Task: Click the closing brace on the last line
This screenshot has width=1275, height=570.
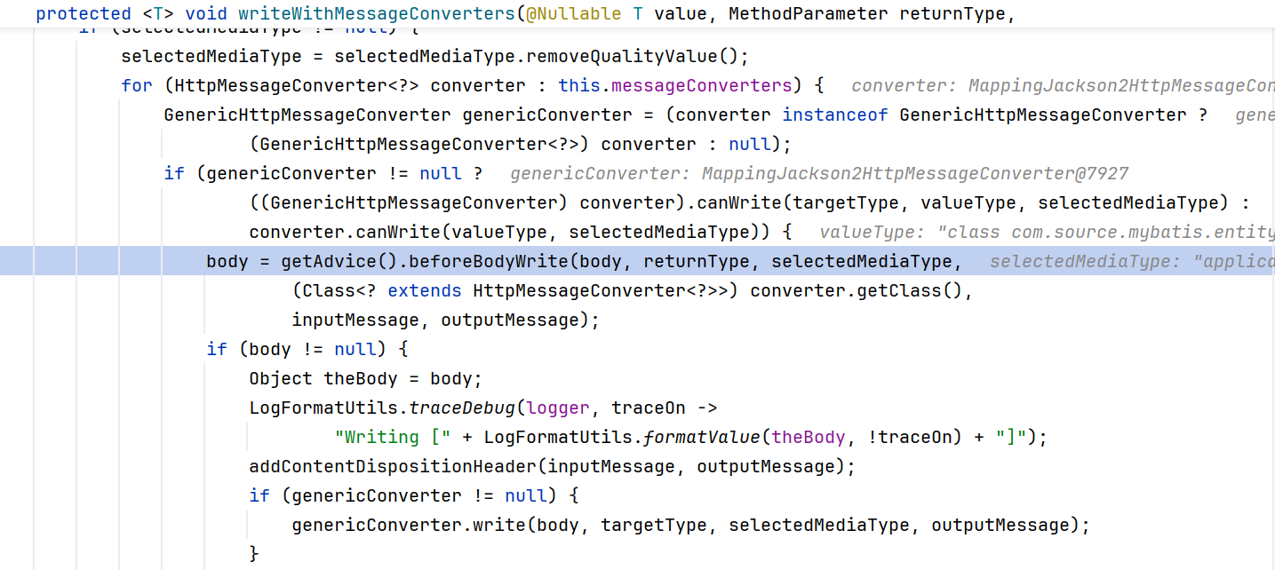Action: (254, 554)
